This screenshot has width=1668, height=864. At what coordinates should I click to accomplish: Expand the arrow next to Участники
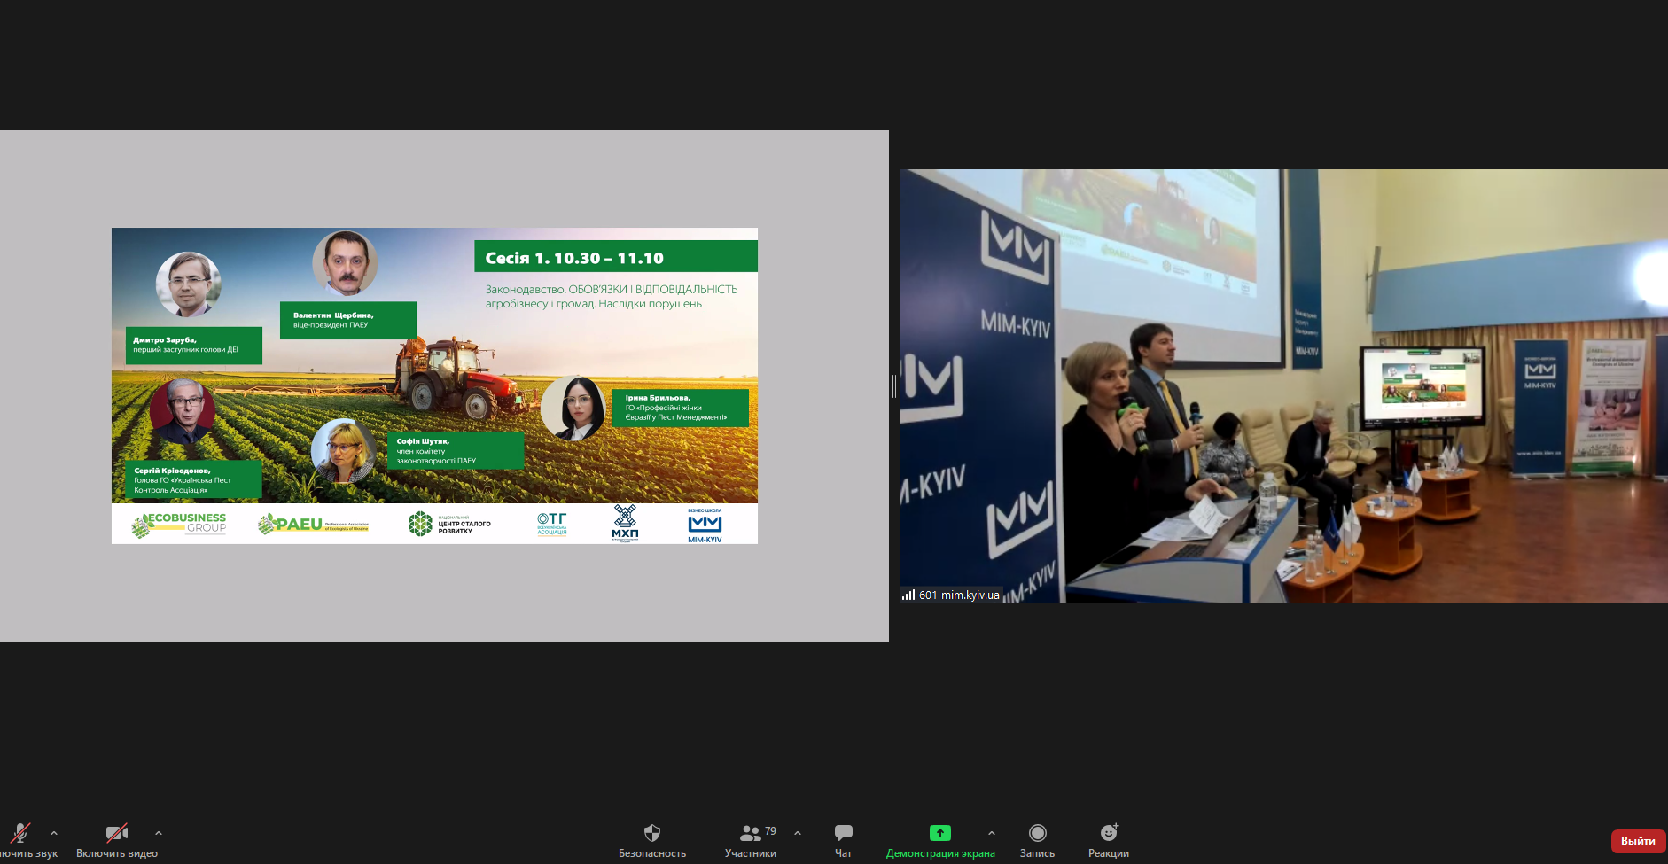coord(798,833)
